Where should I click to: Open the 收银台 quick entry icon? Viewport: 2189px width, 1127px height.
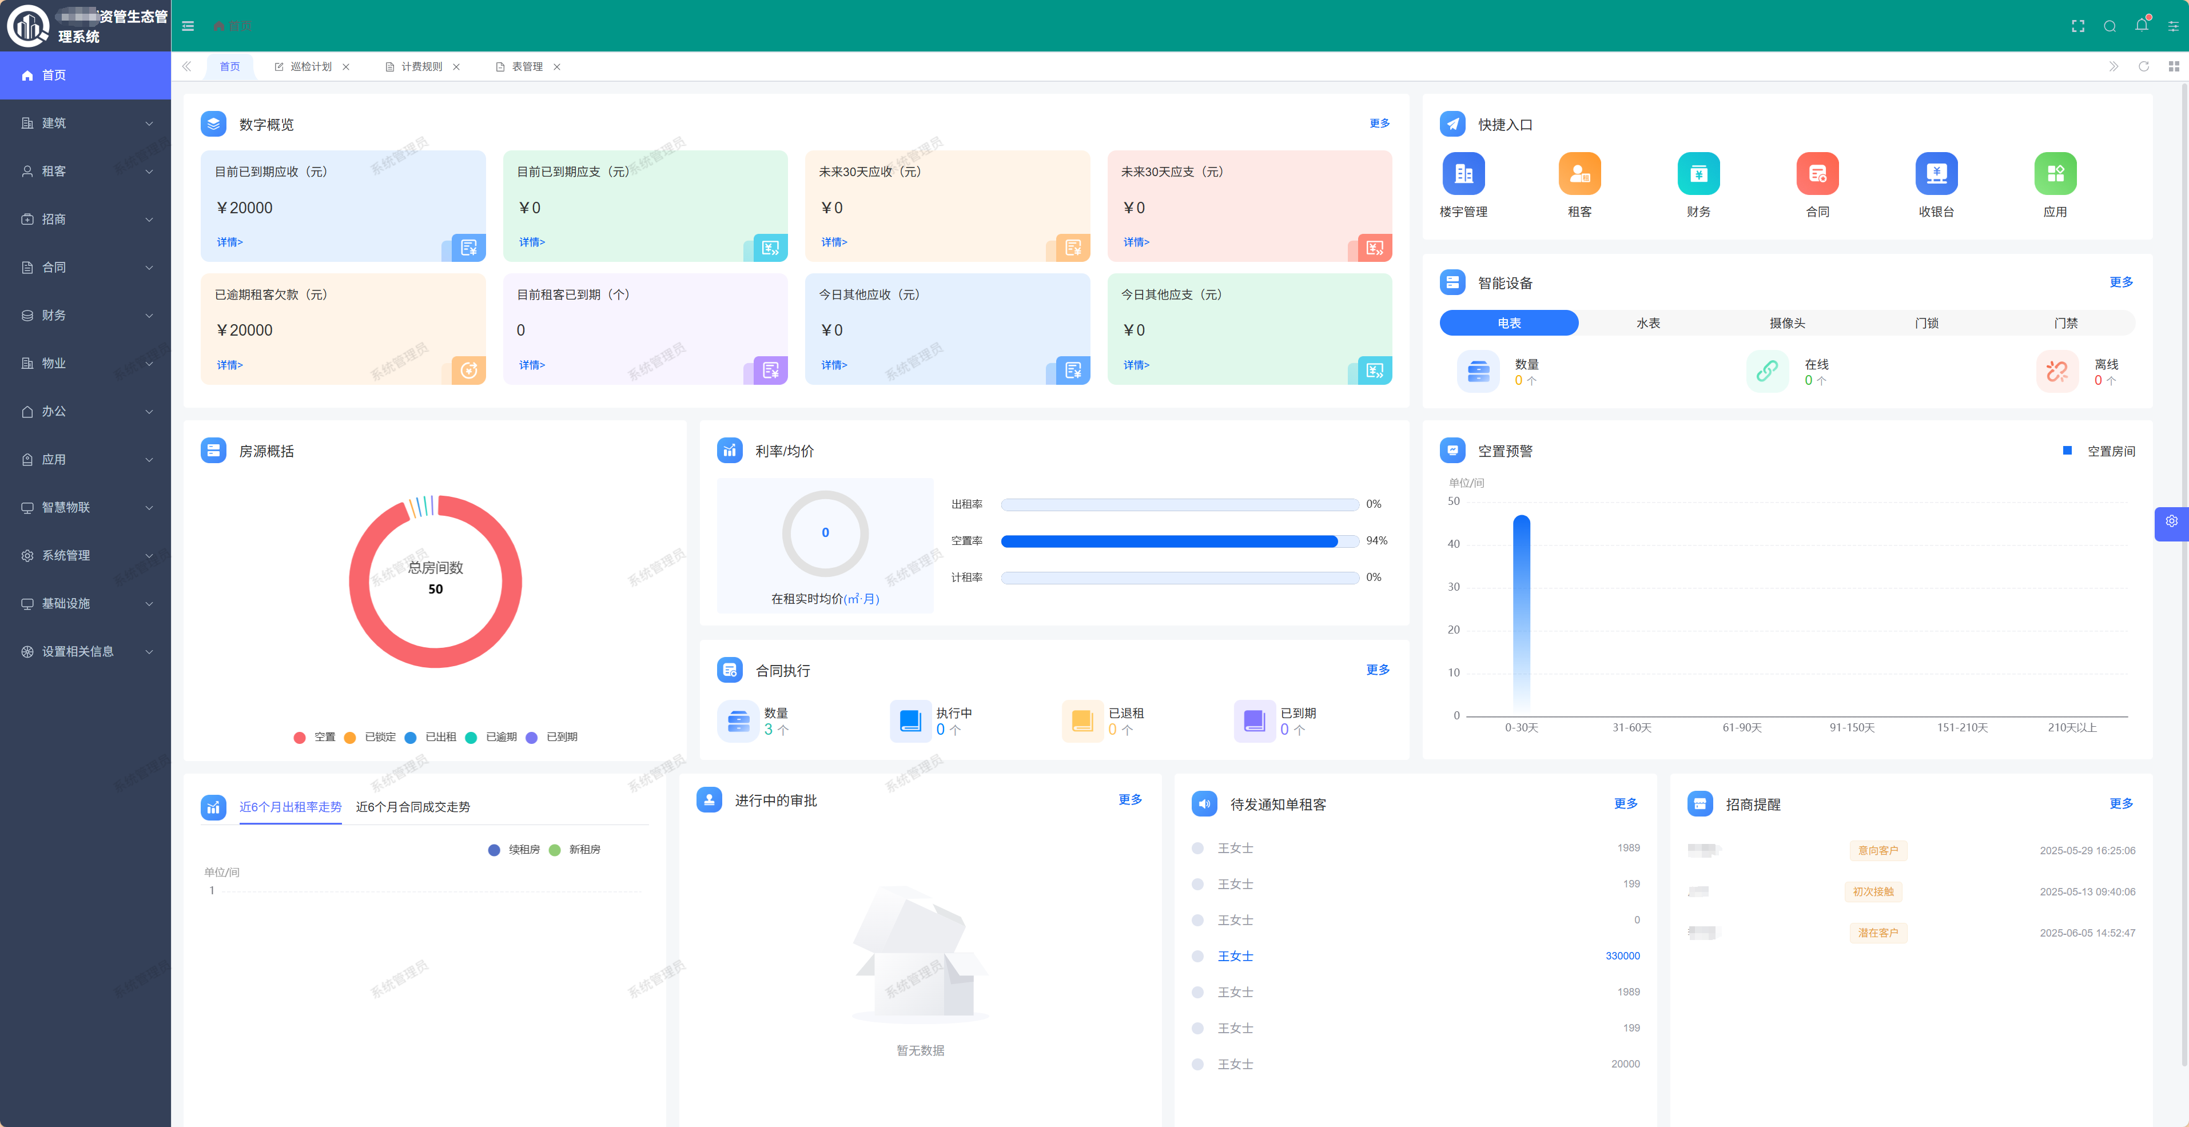(x=1936, y=173)
